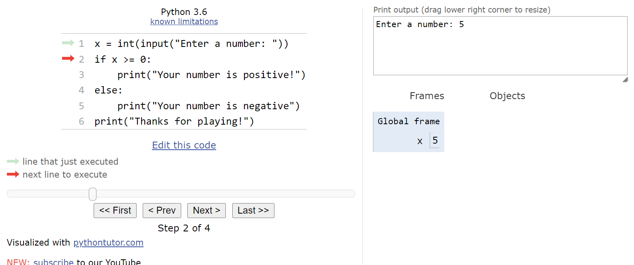Image resolution: width=634 pixels, height=265 pixels.
Task: Jump to first step with << First
Action: 115,210
